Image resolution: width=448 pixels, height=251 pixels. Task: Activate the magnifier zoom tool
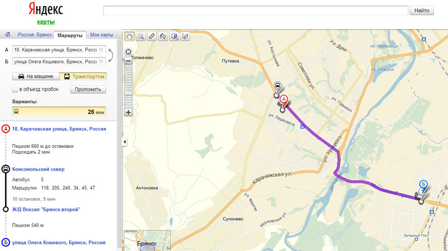[141, 36]
